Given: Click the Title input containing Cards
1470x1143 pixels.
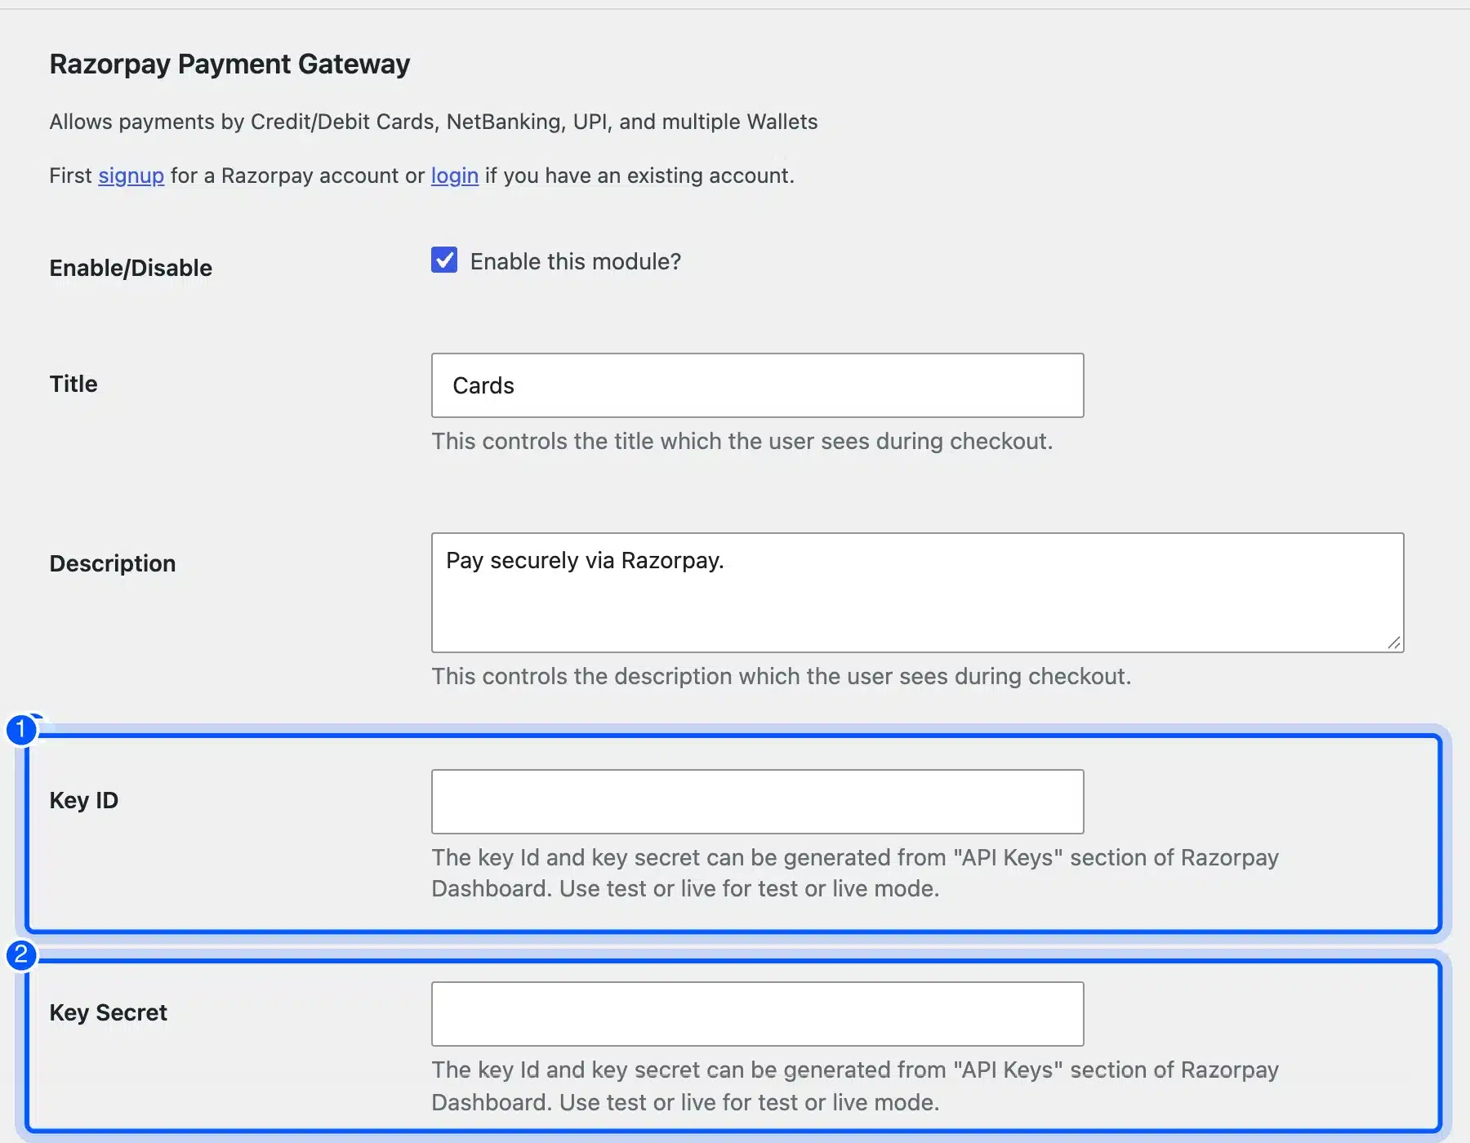Looking at the screenshot, I should tap(758, 385).
